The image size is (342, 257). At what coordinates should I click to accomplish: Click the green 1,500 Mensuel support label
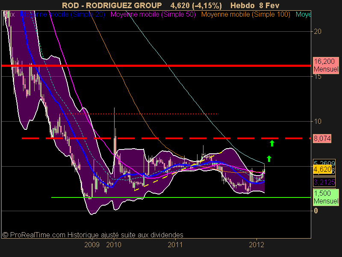pyautogui.click(x=326, y=197)
